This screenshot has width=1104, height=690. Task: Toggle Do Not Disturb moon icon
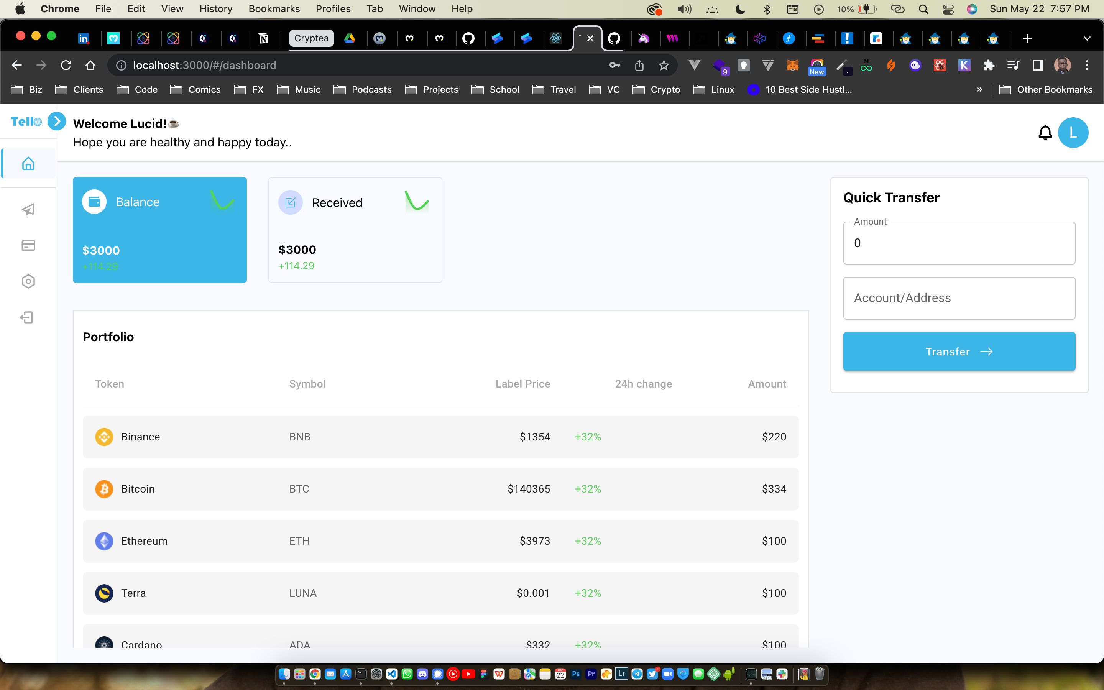[740, 9]
